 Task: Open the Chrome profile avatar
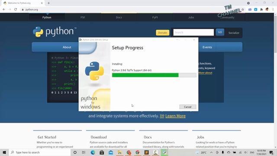pos(267,10)
